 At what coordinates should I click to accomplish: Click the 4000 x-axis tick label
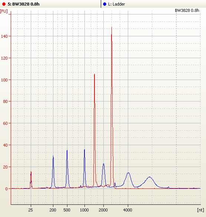click(x=128, y=210)
